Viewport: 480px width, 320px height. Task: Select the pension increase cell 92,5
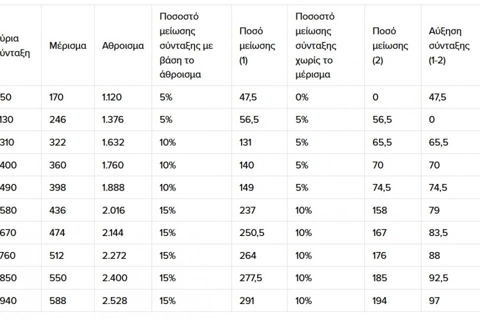click(437, 278)
